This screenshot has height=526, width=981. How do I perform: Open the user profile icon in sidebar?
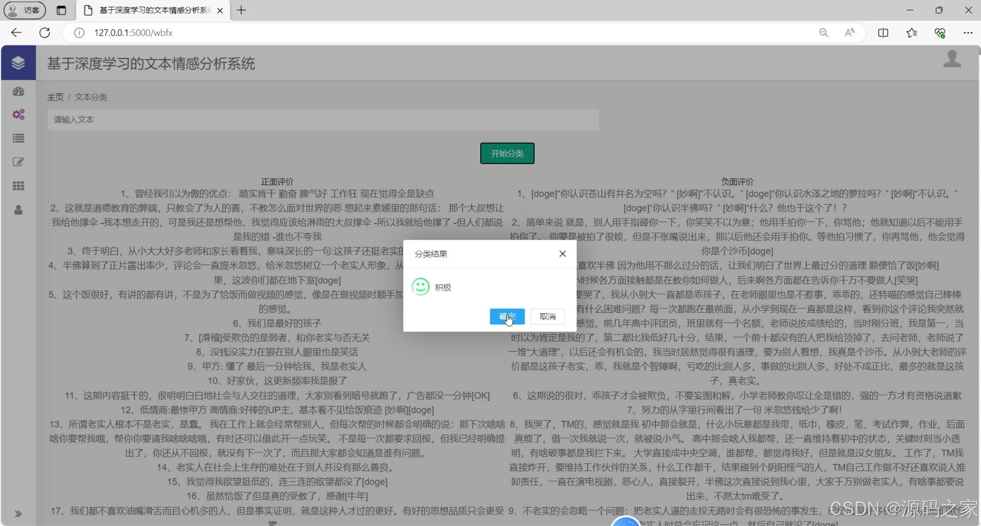pyautogui.click(x=18, y=210)
